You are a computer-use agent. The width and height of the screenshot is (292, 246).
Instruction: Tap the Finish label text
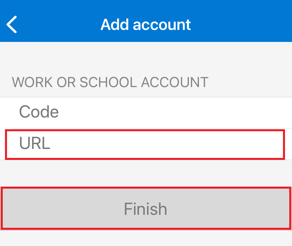pos(146,209)
